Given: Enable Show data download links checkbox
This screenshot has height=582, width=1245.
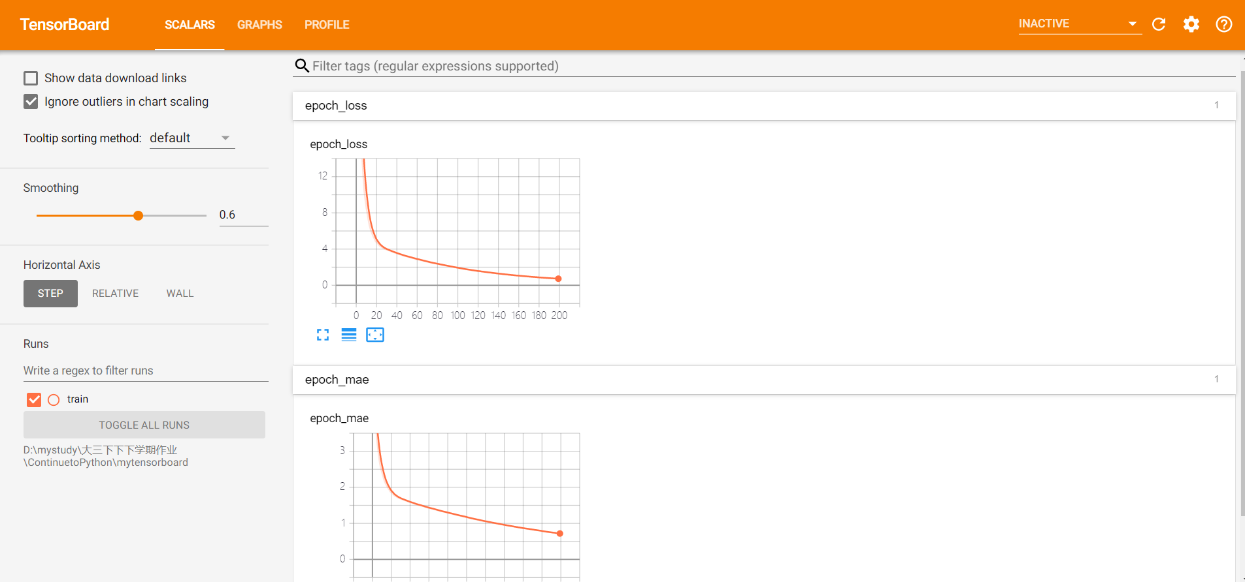Looking at the screenshot, I should click(31, 78).
